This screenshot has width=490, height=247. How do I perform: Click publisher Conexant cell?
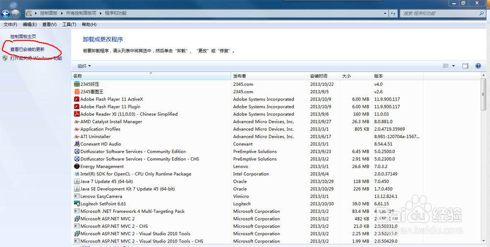pyautogui.click(x=243, y=144)
